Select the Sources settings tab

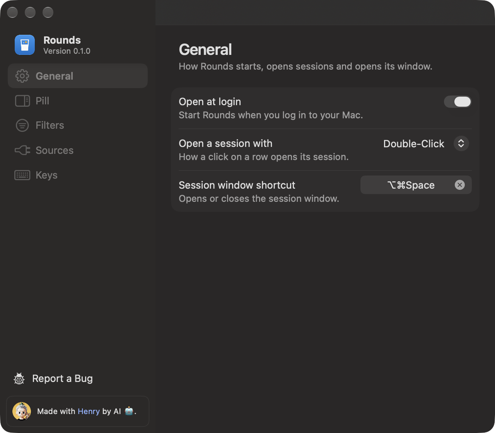(78, 150)
